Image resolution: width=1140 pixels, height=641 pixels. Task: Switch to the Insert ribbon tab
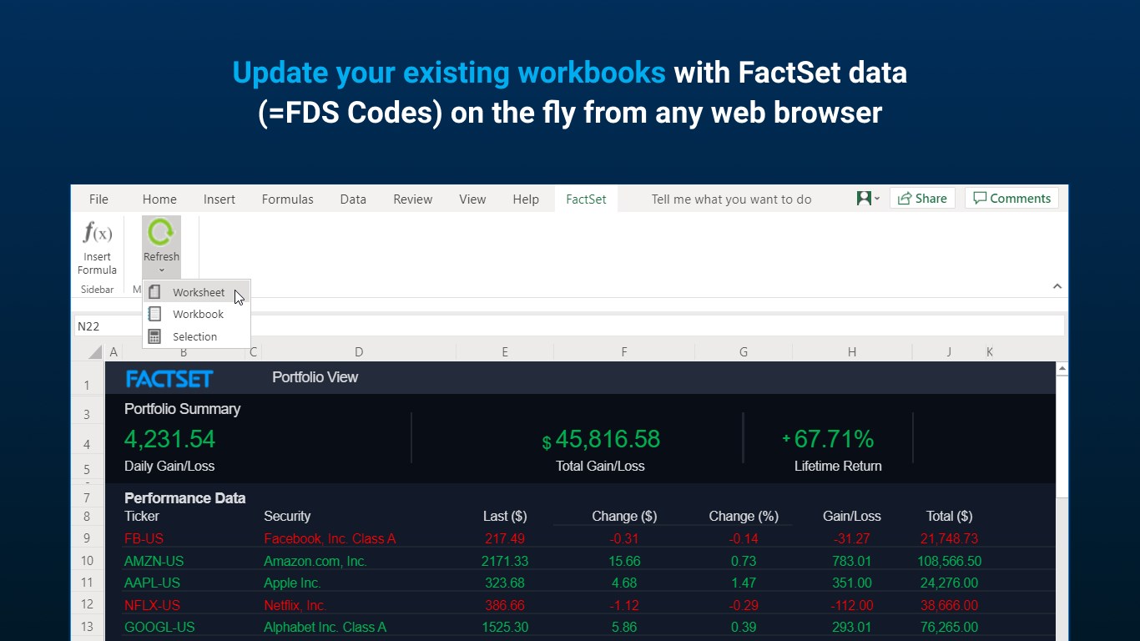(219, 199)
